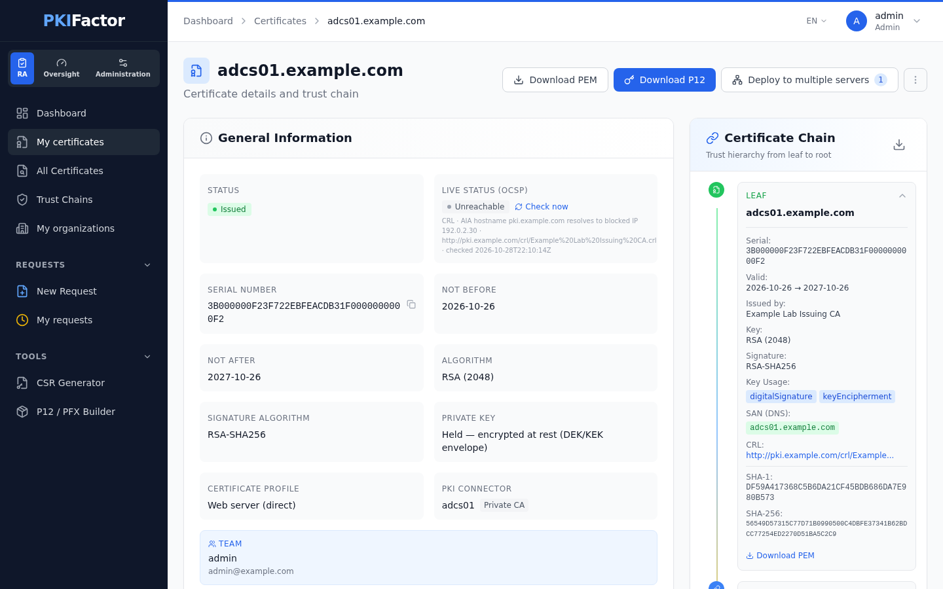
Task: Open the P12 / PFX Builder tool
Action: click(84, 412)
